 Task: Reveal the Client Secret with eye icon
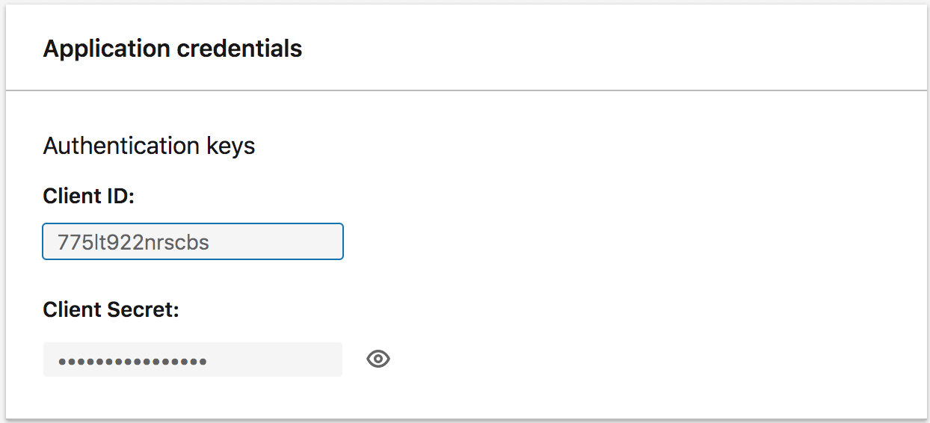[x=378, y=359]
